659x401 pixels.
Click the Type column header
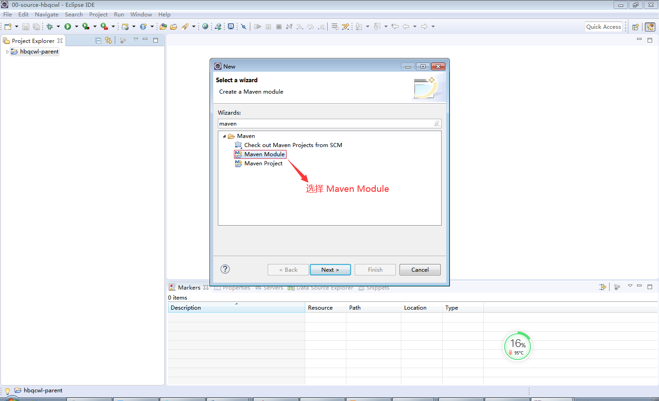pyautogui.click(x=463, y=308)
